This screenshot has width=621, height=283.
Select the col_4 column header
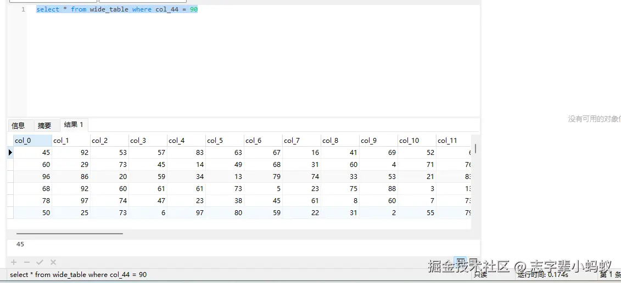tap(187, 141)
